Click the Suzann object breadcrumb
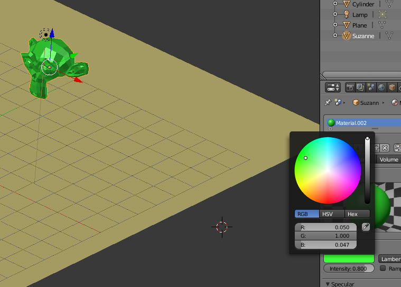The height and width of the screenshot is (287, 401). 366,103
